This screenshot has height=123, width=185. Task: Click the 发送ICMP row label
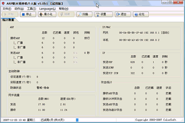tap(108, 68)
